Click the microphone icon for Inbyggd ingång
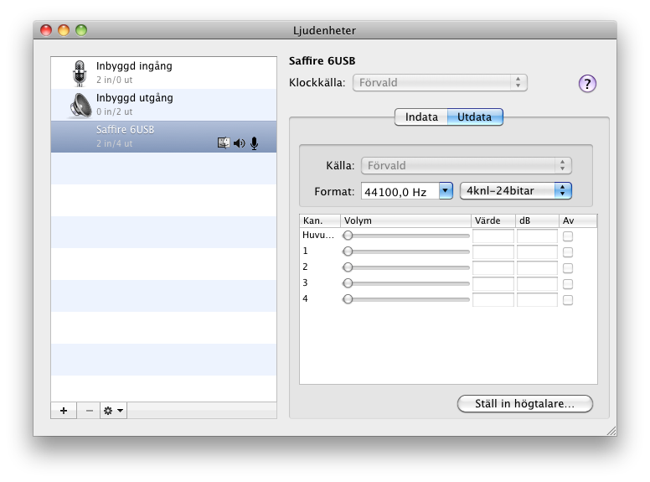The image size is (650, 482). [80, 73]
